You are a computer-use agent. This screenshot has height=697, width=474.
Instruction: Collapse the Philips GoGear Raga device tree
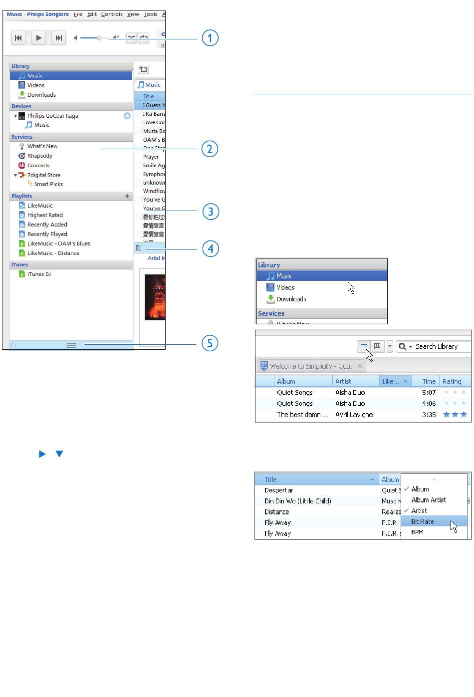(x=15, y=116)
